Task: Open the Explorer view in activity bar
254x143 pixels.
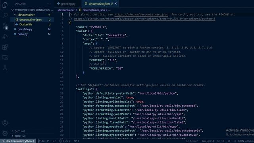Action: 5,5
